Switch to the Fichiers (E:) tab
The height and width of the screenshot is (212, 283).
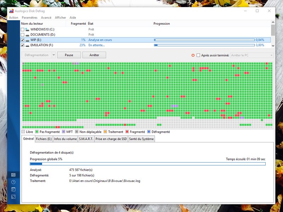[x=44, y=139]
